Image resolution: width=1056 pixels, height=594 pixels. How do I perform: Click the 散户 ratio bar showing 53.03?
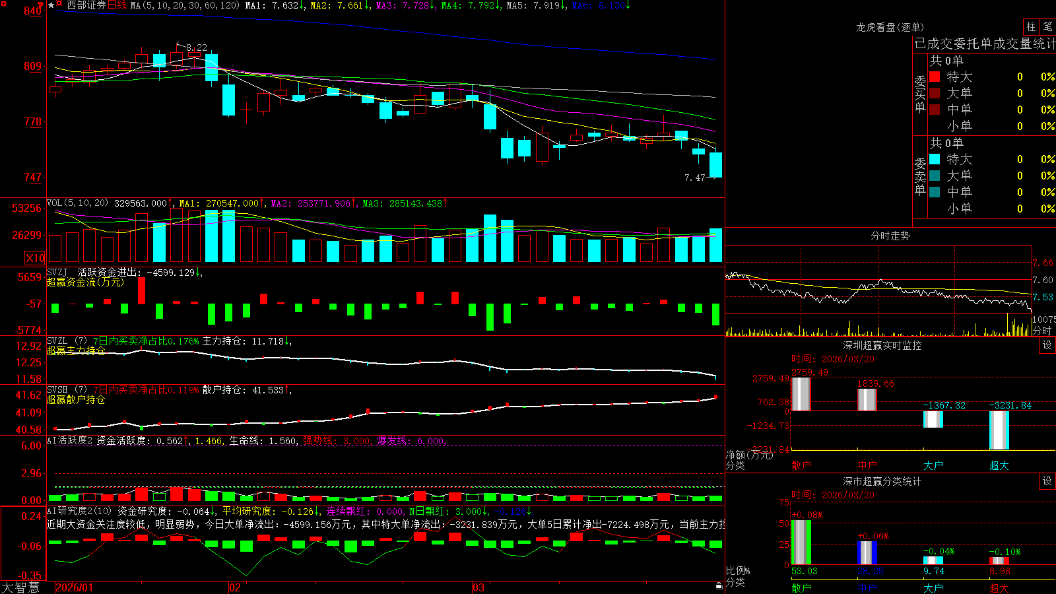coord(801,543)
